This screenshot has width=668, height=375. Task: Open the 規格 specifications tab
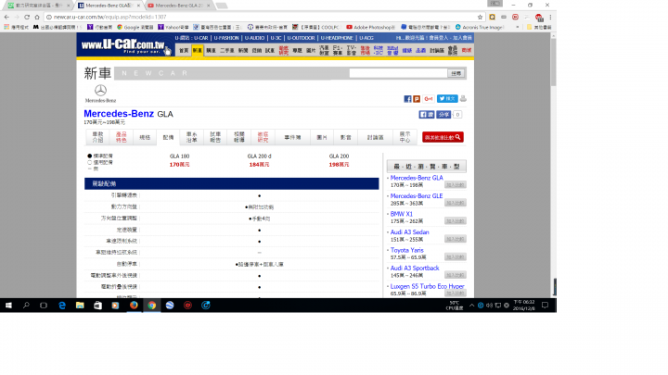(x=145, y=137)
